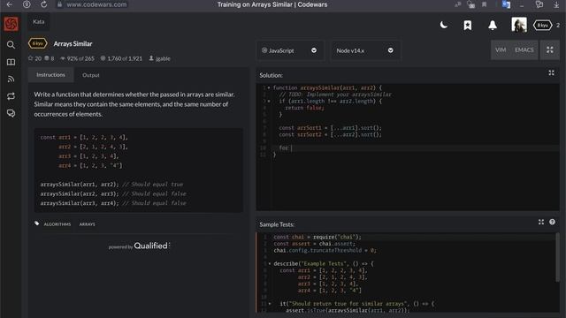Screen dimensions: 566x318
Task: Click the 1,760 of 1,921 completions stat
Action: pyautogui.click(x=122, y=58)
